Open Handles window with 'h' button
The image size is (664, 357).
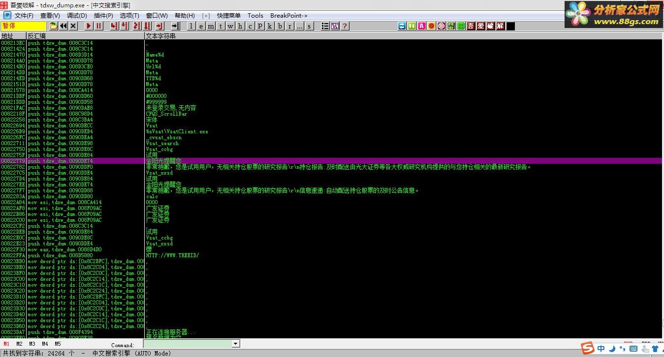(240, 26)
